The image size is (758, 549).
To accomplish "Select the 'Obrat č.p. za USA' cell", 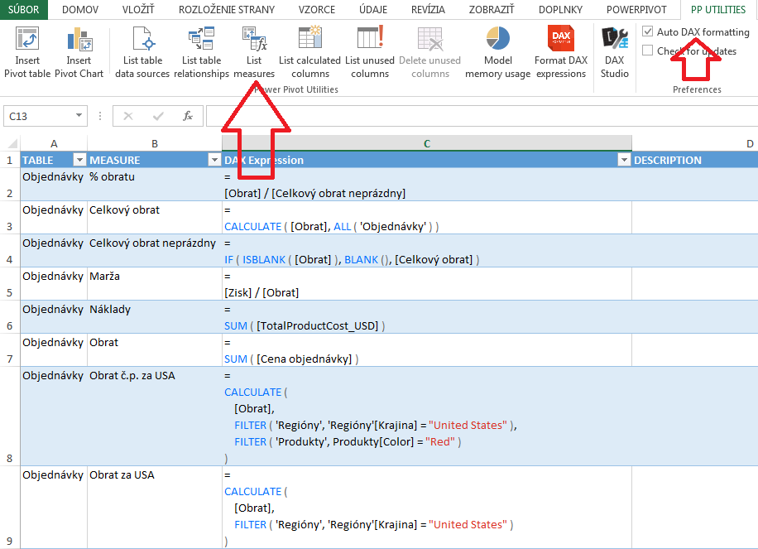I will pyautogui.click(x=155, y=416).
